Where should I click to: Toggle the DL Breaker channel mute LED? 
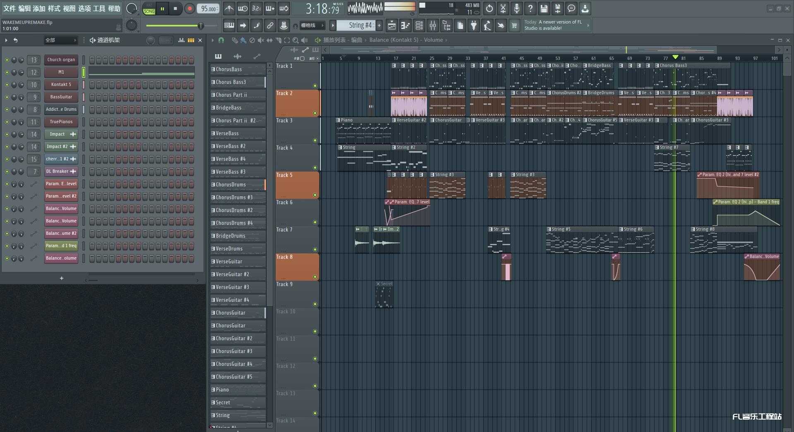tap(7, 172)
